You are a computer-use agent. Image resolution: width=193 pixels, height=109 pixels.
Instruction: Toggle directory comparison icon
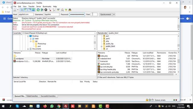click(62, 10)
